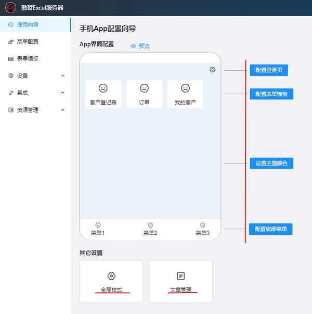Open 表单模板 in the sidebar
Screen dimensions: 312x314
click(x=28, y=59)
